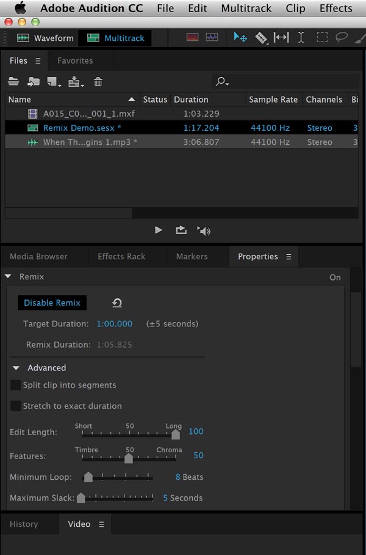Viewport: 366px width, 555px height.
Task: Sort files by Channels column
Action: [325, 100]
